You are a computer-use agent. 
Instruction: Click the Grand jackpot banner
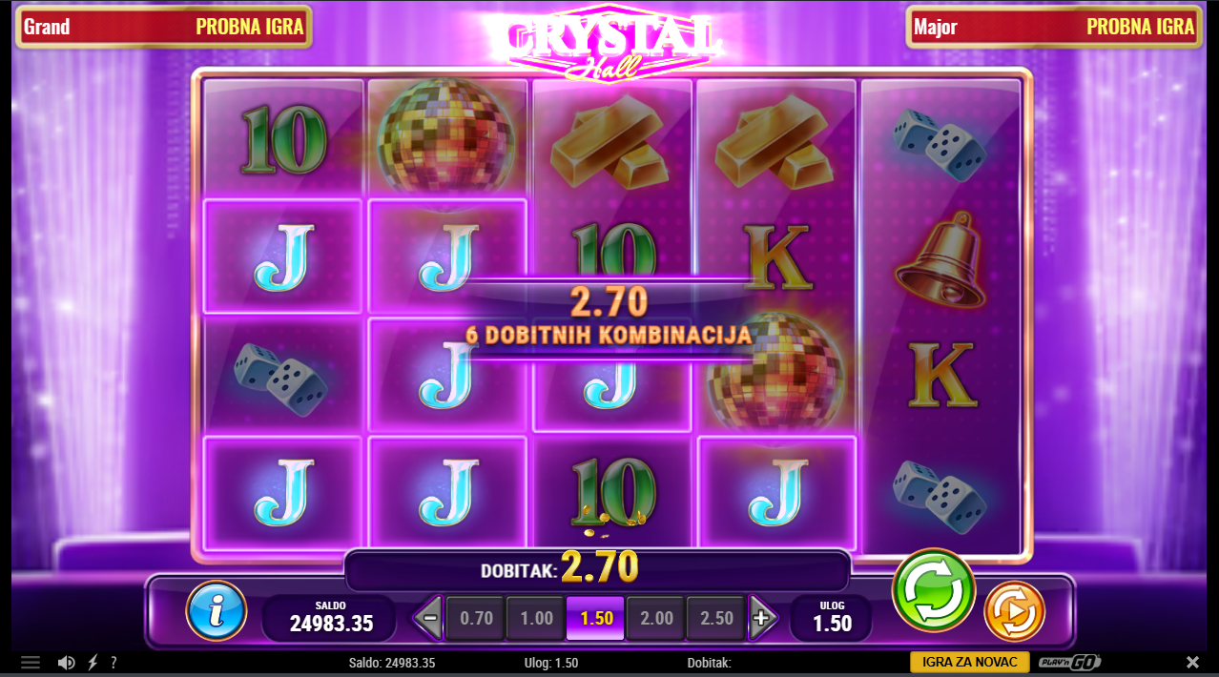(x=164, y=27)
